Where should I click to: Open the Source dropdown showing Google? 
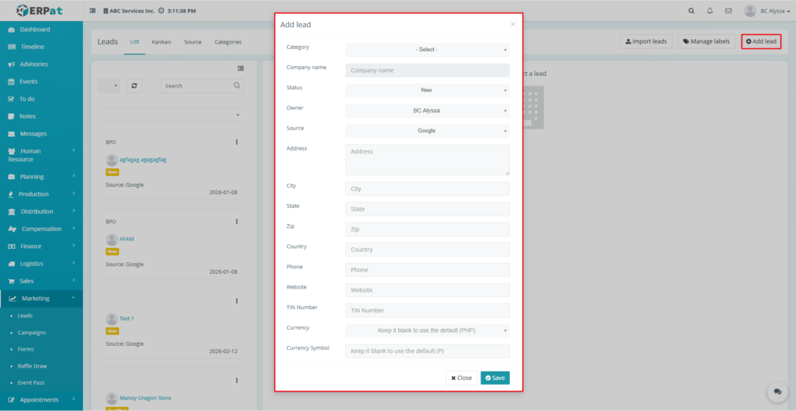[427, 131]
